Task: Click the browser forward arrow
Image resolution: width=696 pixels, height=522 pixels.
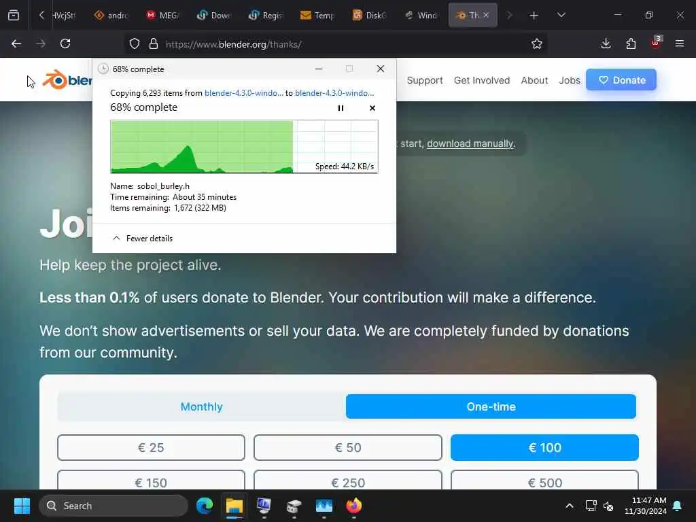Action: point(41,43)
